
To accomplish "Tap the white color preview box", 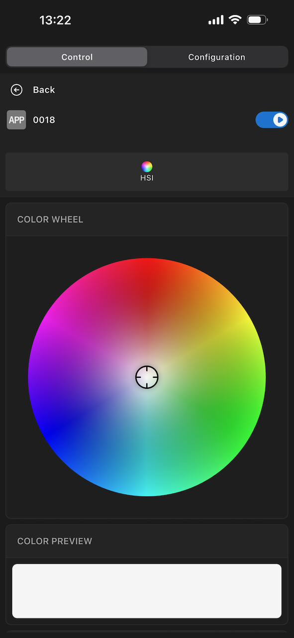I will click(x=147, y=591).
